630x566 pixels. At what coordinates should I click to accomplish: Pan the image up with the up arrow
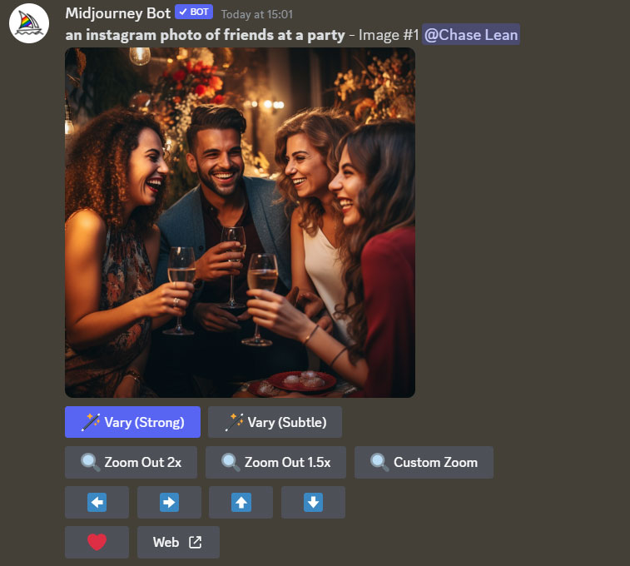tap(241, 502)
